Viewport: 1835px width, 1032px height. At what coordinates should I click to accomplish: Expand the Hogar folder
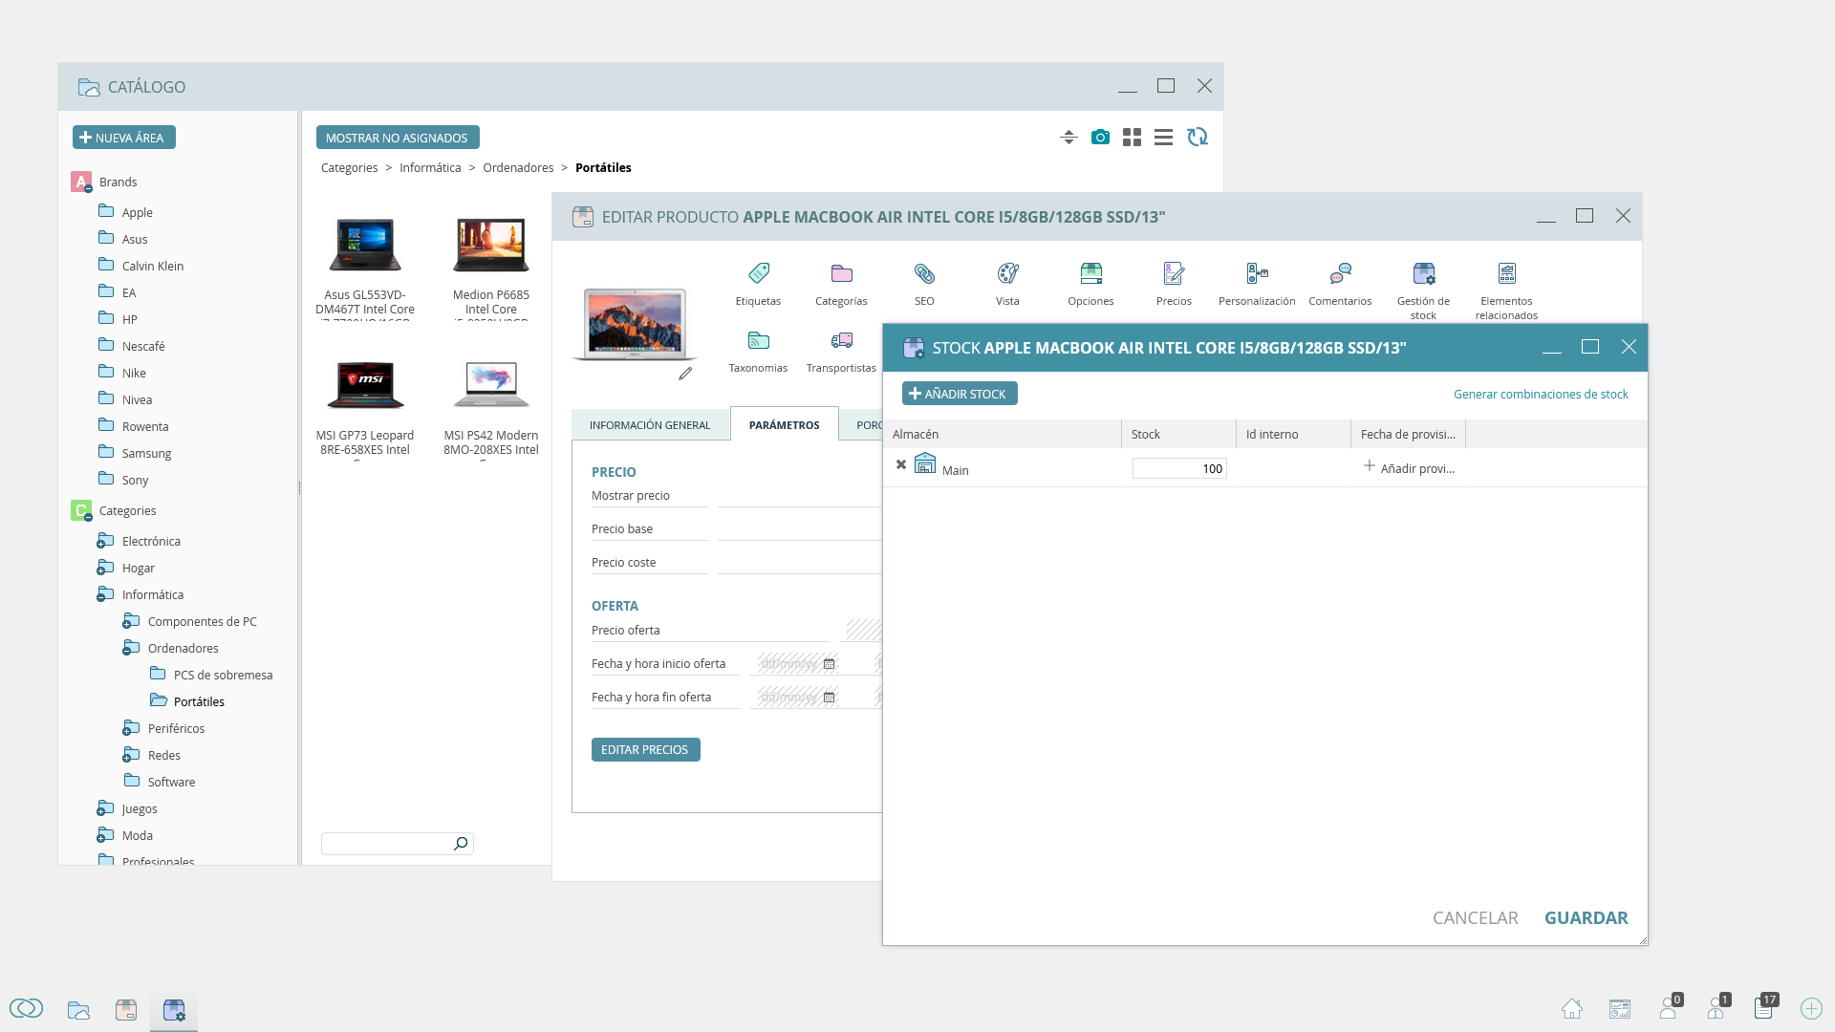click(x=100, y=571)
